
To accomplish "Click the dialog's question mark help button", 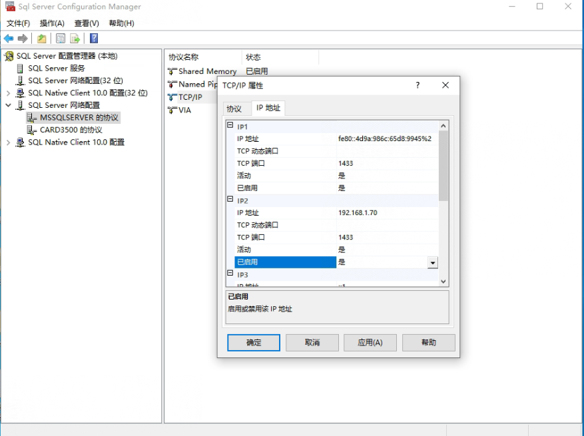I will (418, 85).
